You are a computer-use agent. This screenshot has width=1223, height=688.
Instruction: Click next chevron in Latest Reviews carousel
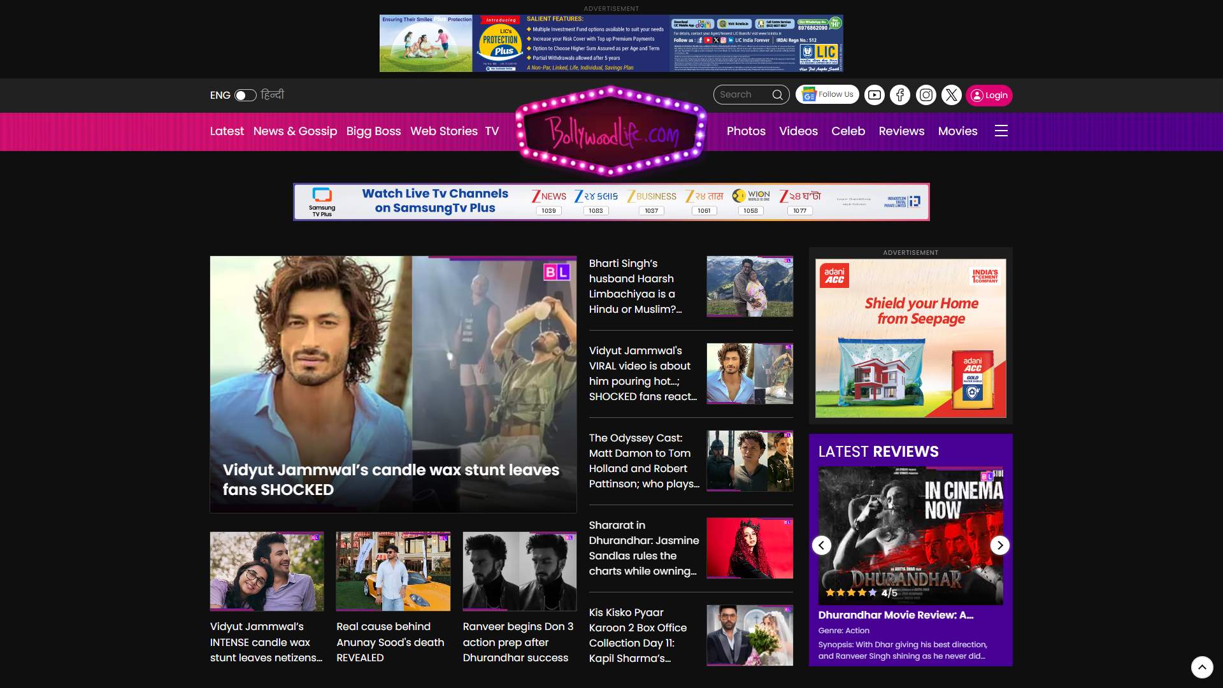point(999,545)
